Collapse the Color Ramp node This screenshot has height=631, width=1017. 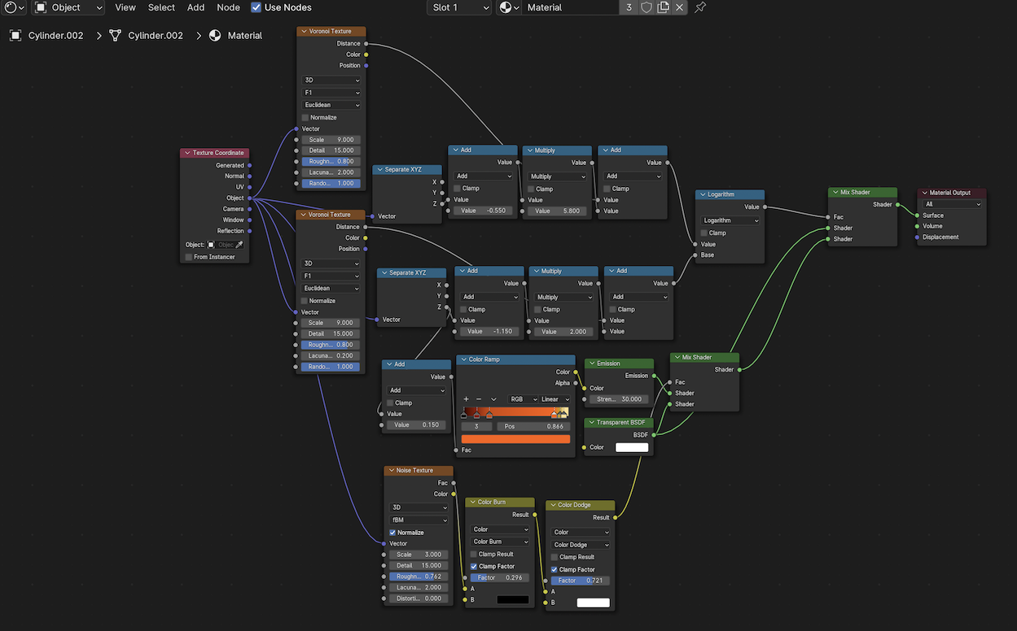pos(464,359)
